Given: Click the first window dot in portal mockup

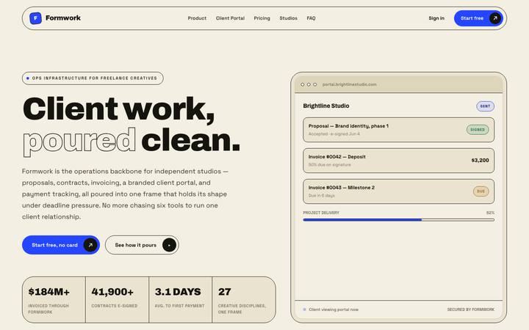Looking at the screenshot, I should tap(302, 84).
